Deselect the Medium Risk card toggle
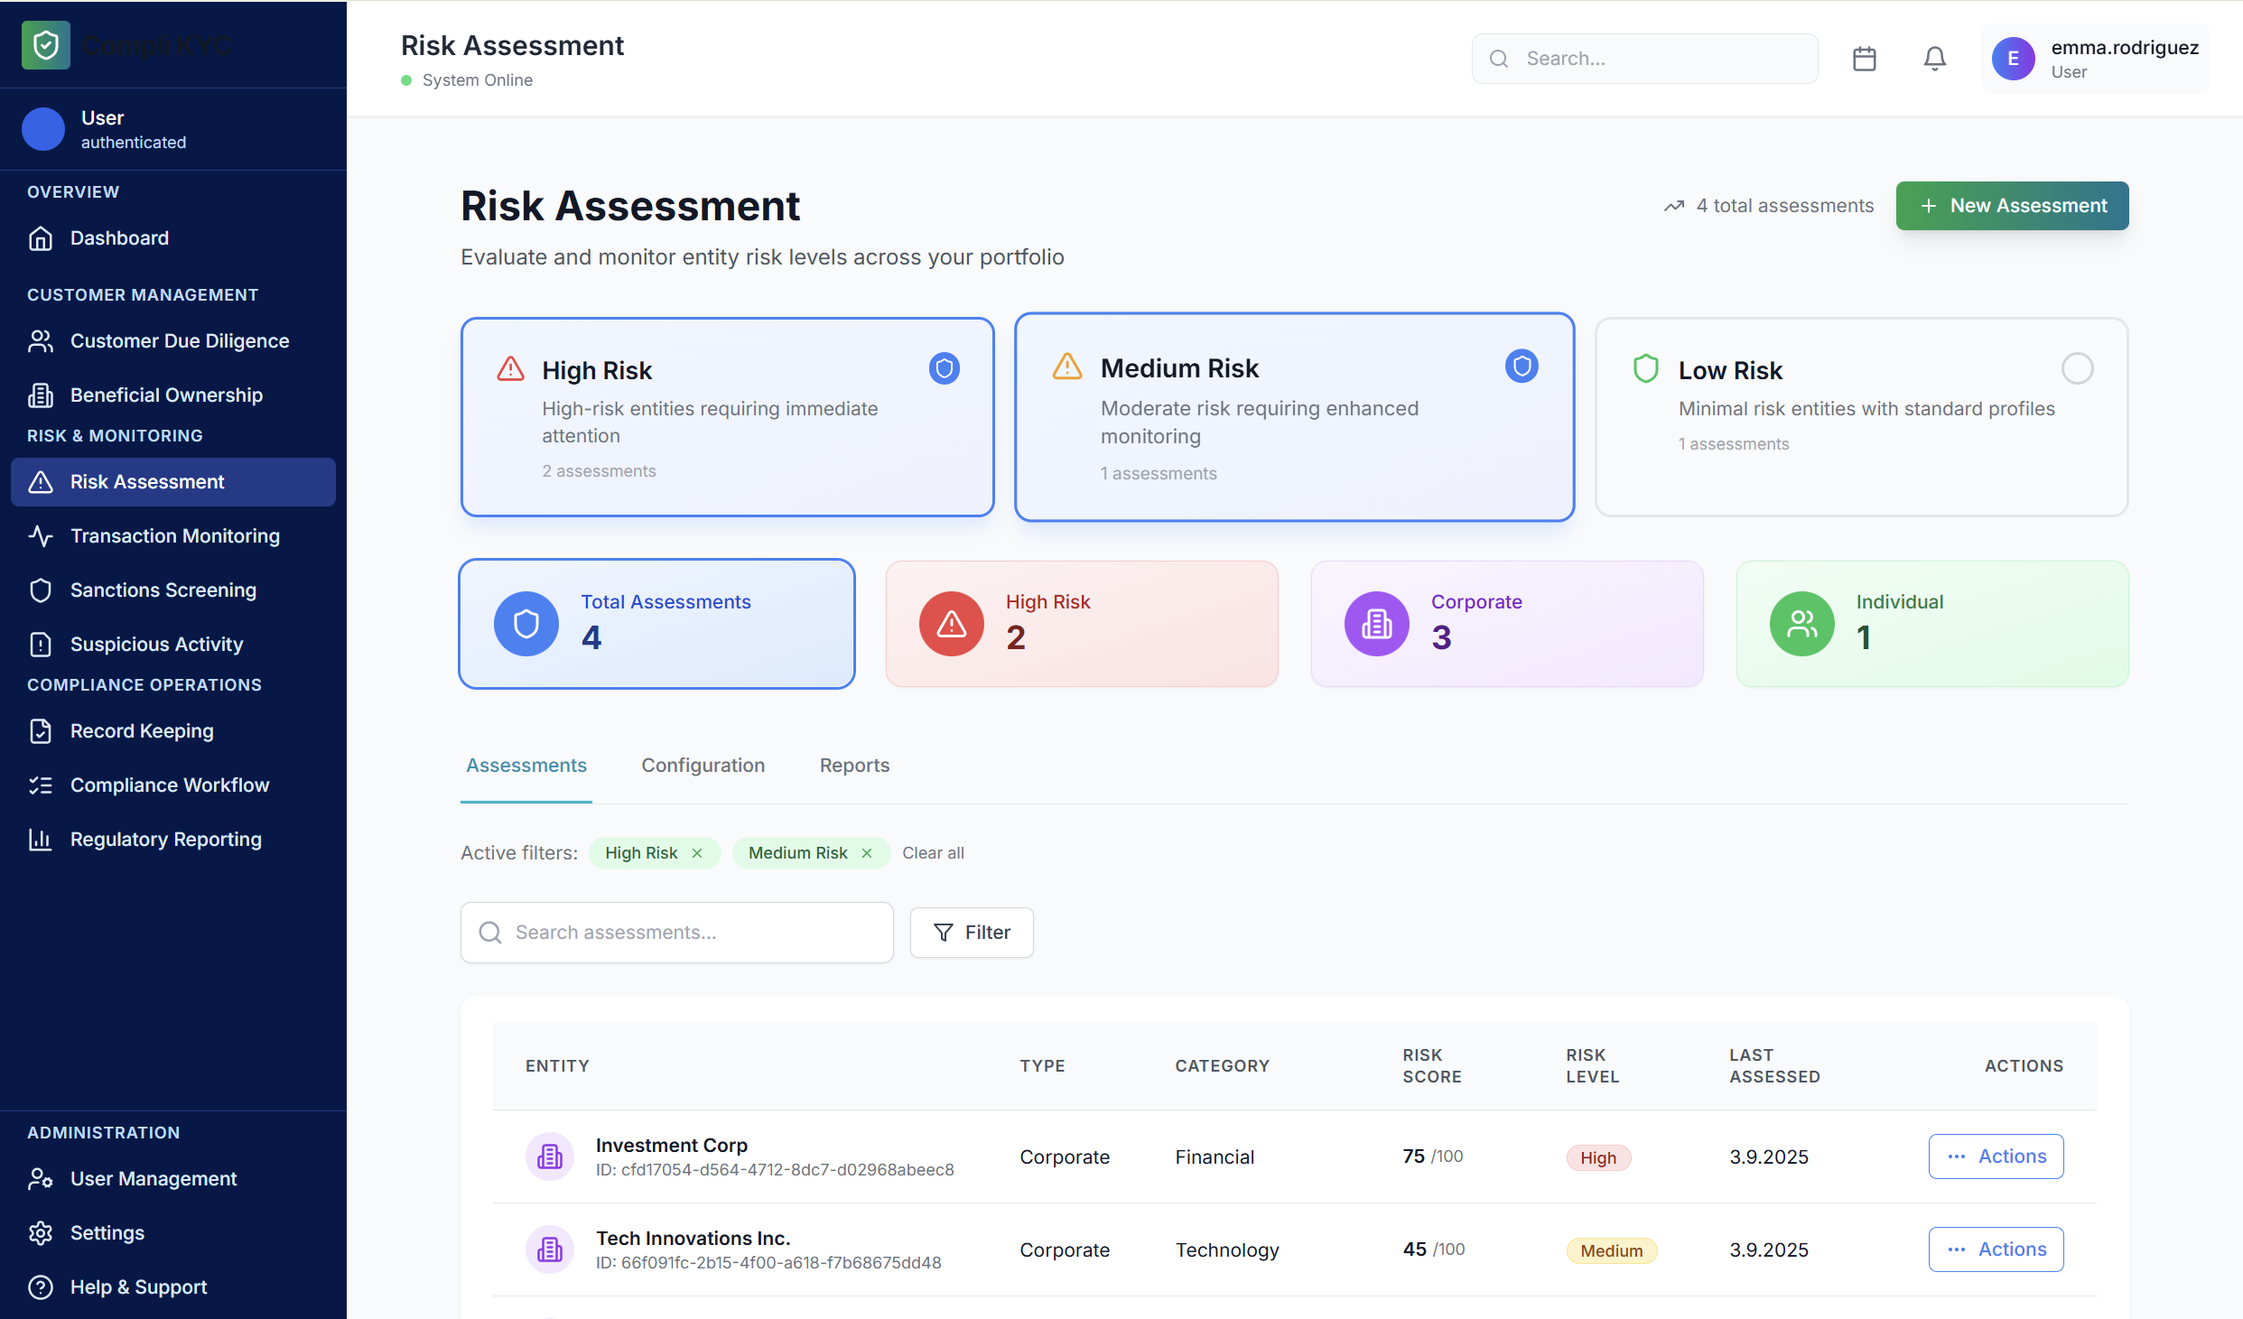The height and width of the screenshot is (1319, 2243). (1522, 367)
